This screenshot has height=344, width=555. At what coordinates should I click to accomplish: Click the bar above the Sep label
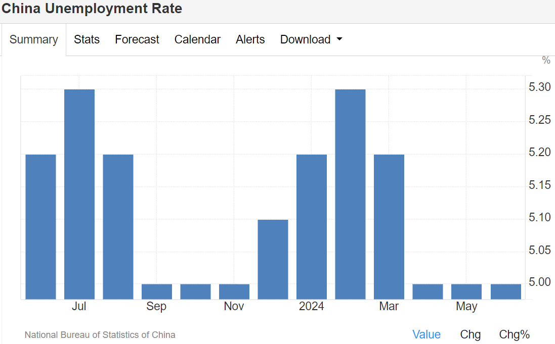(x=157, y=291)
